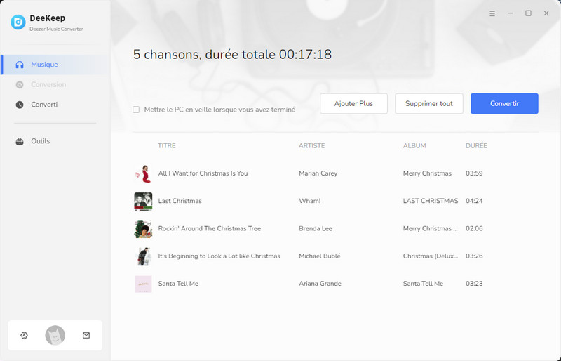The image size is (561, 361).
Task: Open settings via the gear icon
Action: pos(24,335)
